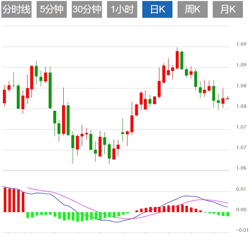
Task: Click the 1.06 price axis label
Action: (241, 168)
